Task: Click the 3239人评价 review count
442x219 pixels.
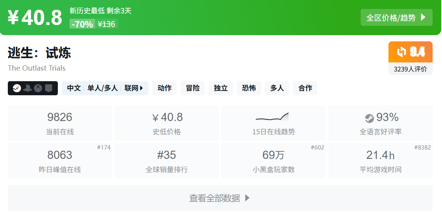Action: pyautogui.click(x=410, y=69)
